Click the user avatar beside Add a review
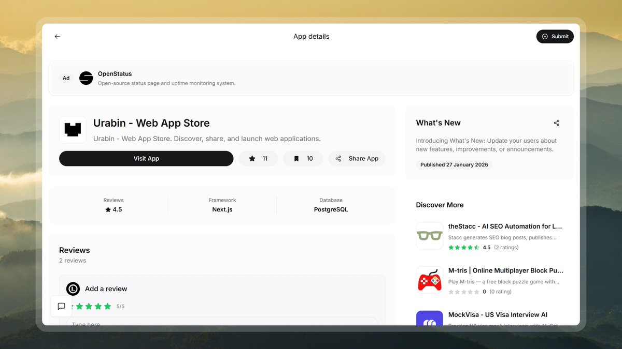The width and height of the screenshot is (622, 349). pos(73,289)
